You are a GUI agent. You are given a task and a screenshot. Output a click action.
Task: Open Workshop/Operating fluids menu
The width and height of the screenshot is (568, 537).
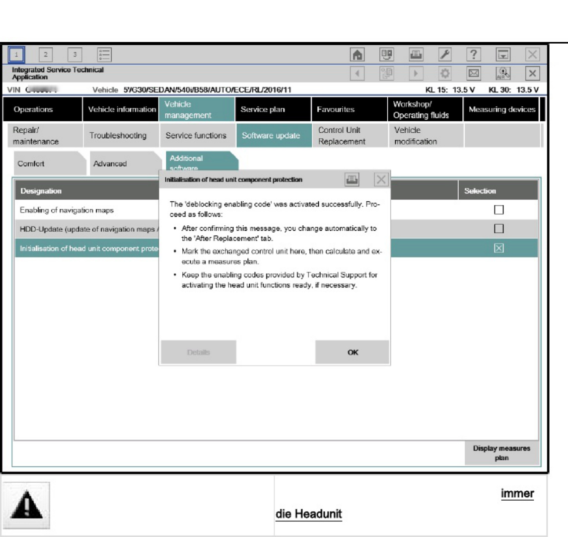click(x=426, y=109)
